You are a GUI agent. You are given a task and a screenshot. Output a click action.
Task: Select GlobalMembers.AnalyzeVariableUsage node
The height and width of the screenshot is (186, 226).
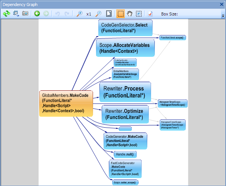coord(125,74)
